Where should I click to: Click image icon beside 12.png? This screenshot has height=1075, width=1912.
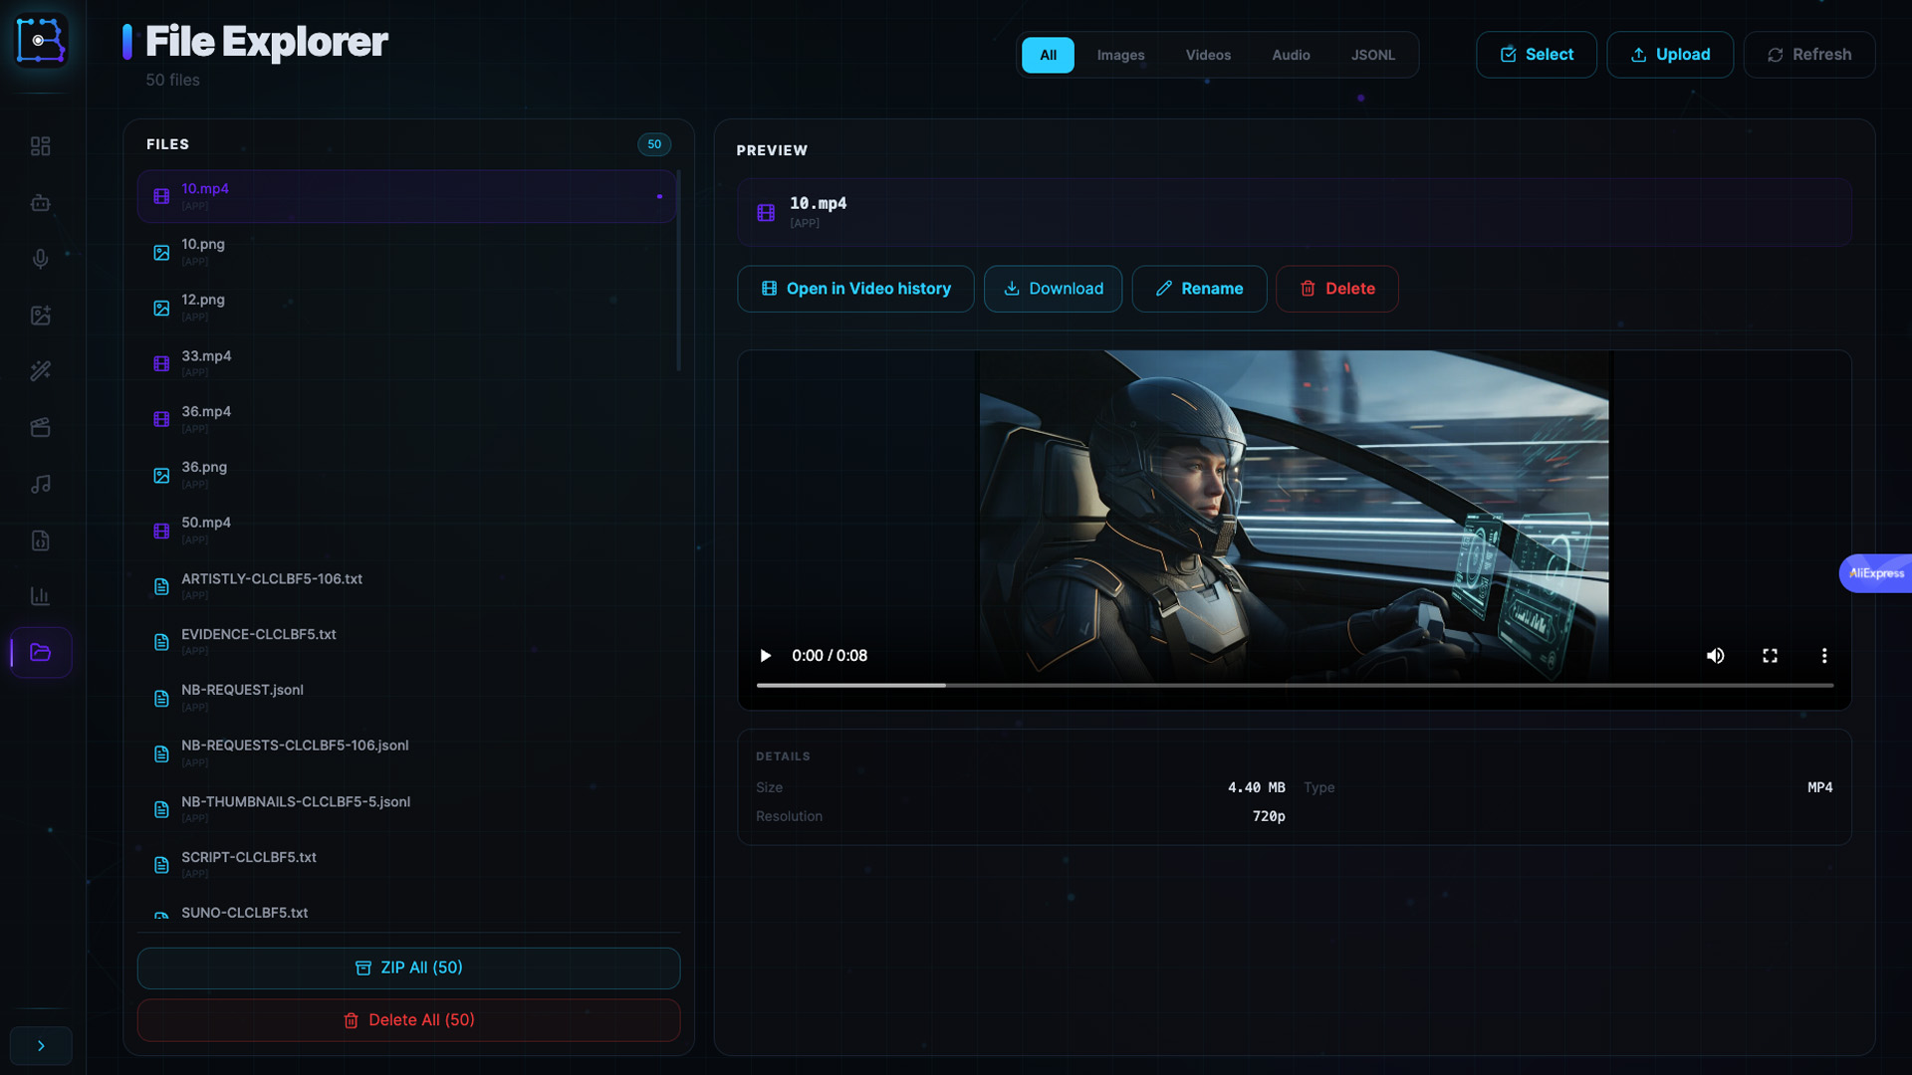click(x=161, y=308)
